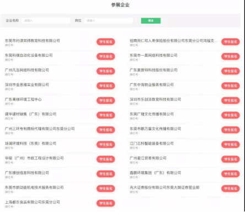Click 学生报名 for 上海都乐食品有限公司东莞分公司
245x212 pixels.
(x=106, y=203)
